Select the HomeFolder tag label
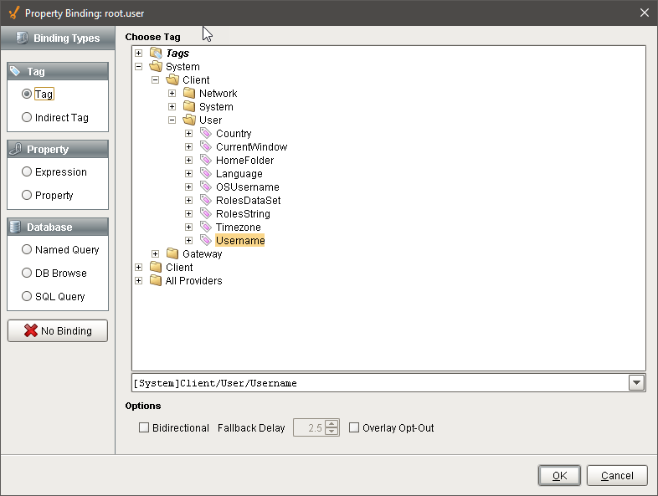 [245, 160]
